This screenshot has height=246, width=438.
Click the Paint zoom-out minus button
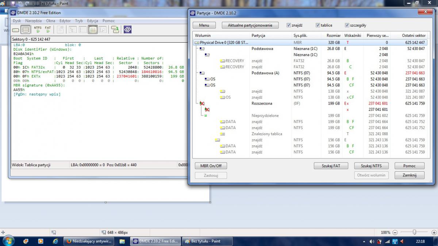pyautogui.click(x=395, y=232)
